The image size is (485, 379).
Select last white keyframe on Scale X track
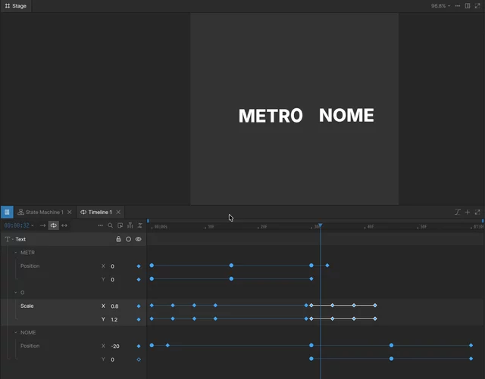tap(375, 306)
